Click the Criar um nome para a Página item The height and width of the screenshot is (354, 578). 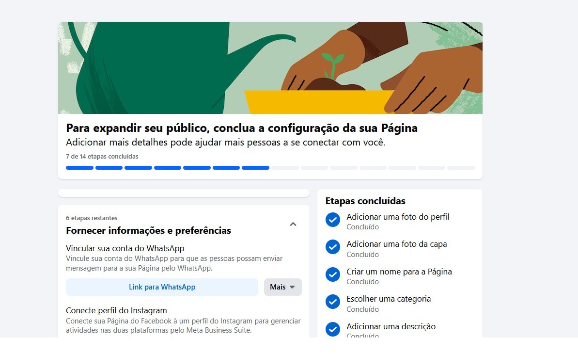pyautogui.click(x=399, y=276)
